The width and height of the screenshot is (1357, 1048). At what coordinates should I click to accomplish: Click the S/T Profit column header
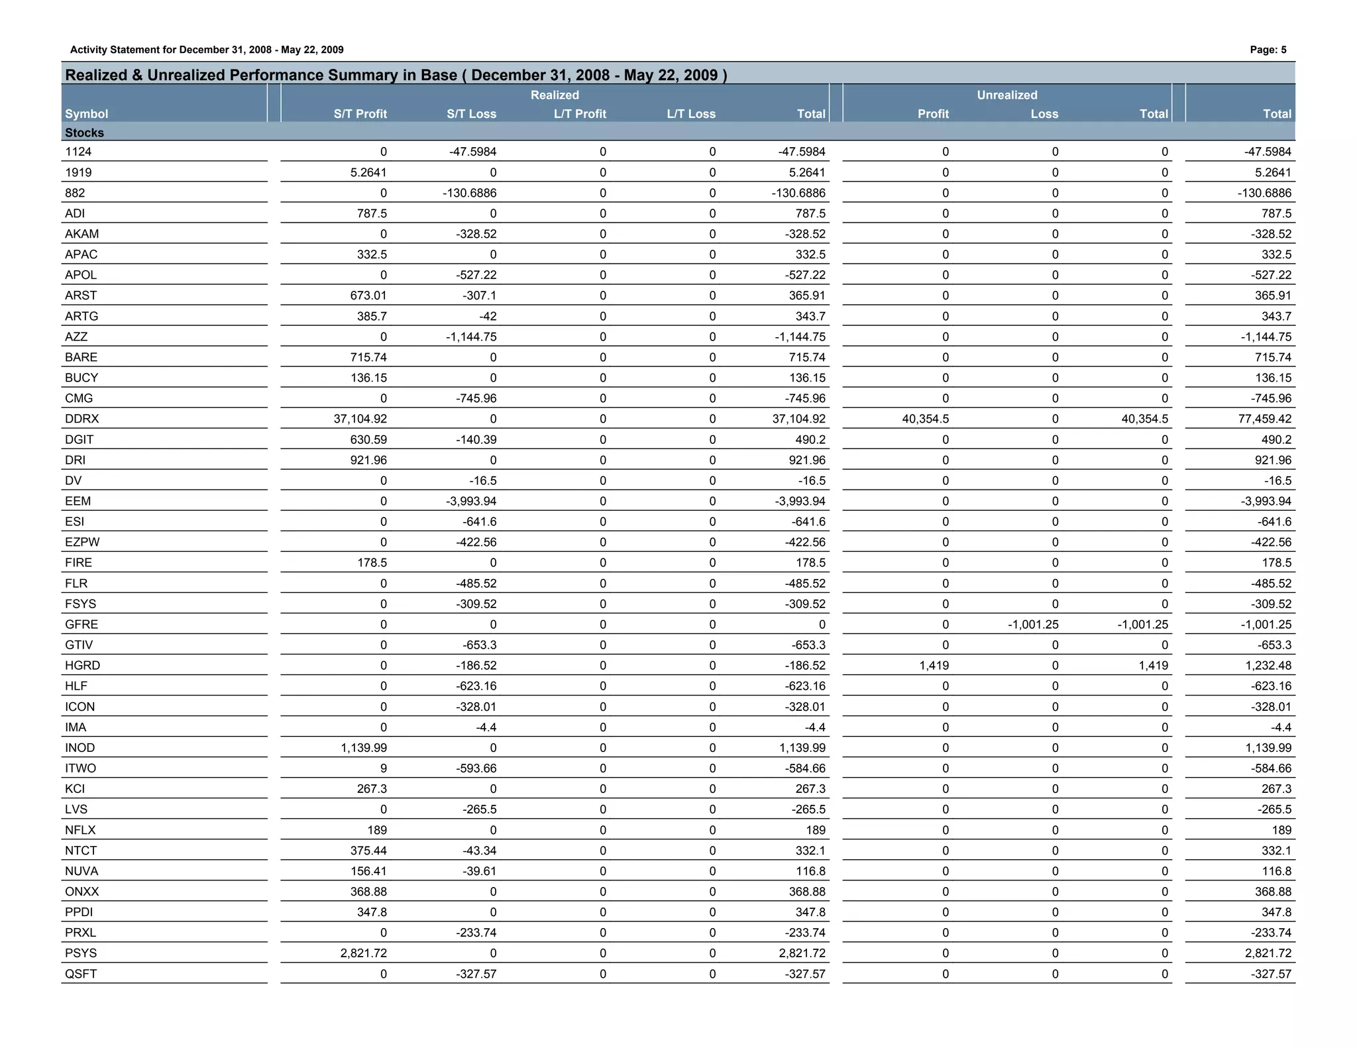click(x=360, y=114)
